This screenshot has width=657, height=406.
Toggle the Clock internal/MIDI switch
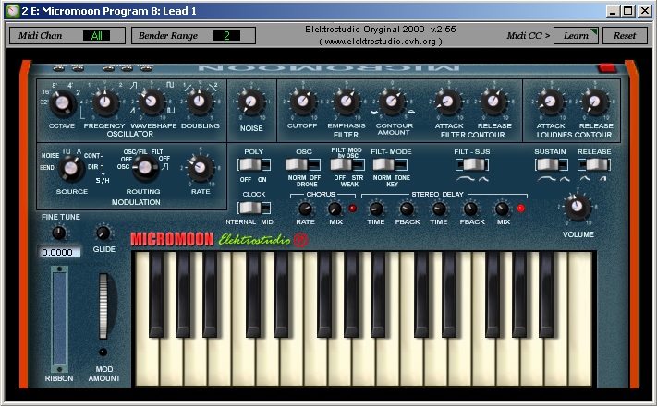click(254, 208)
